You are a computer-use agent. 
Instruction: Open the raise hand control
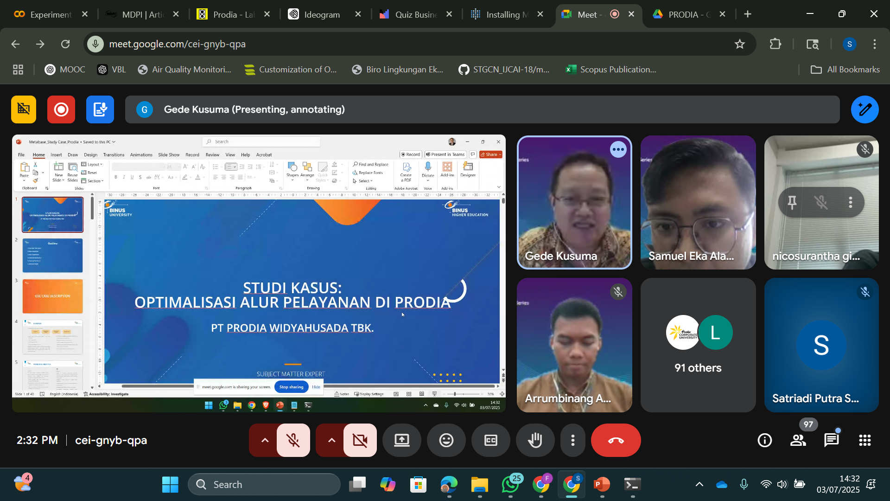[x=535, y=440]
